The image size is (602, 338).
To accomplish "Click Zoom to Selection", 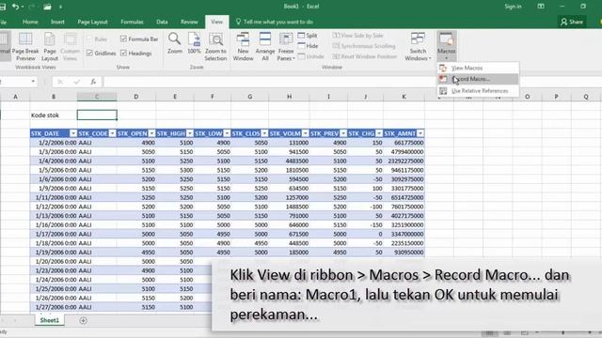I will pyautogui.click(x=215, y=47).
